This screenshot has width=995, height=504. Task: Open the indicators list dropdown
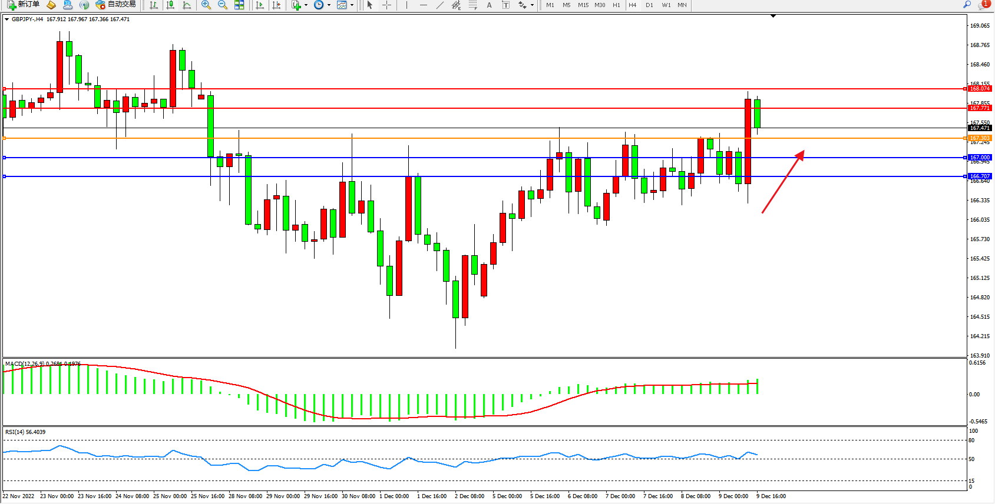(306, 5)
